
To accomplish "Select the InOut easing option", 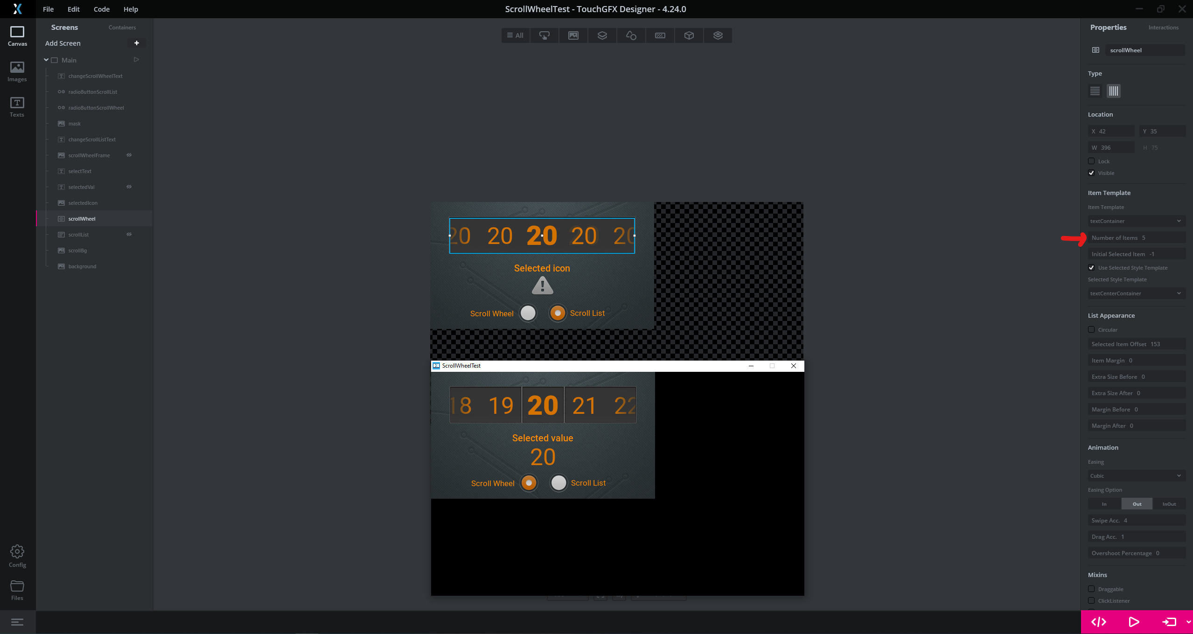I will click(x=1169, y=504).
